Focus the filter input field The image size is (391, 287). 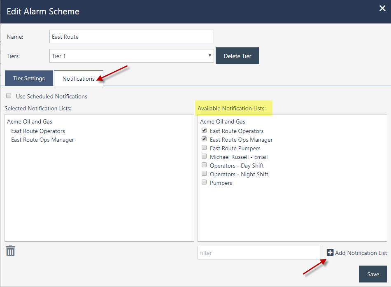[259, 252]
